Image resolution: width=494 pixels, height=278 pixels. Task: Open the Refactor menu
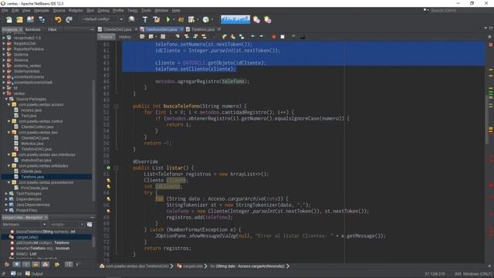(76, 10)
